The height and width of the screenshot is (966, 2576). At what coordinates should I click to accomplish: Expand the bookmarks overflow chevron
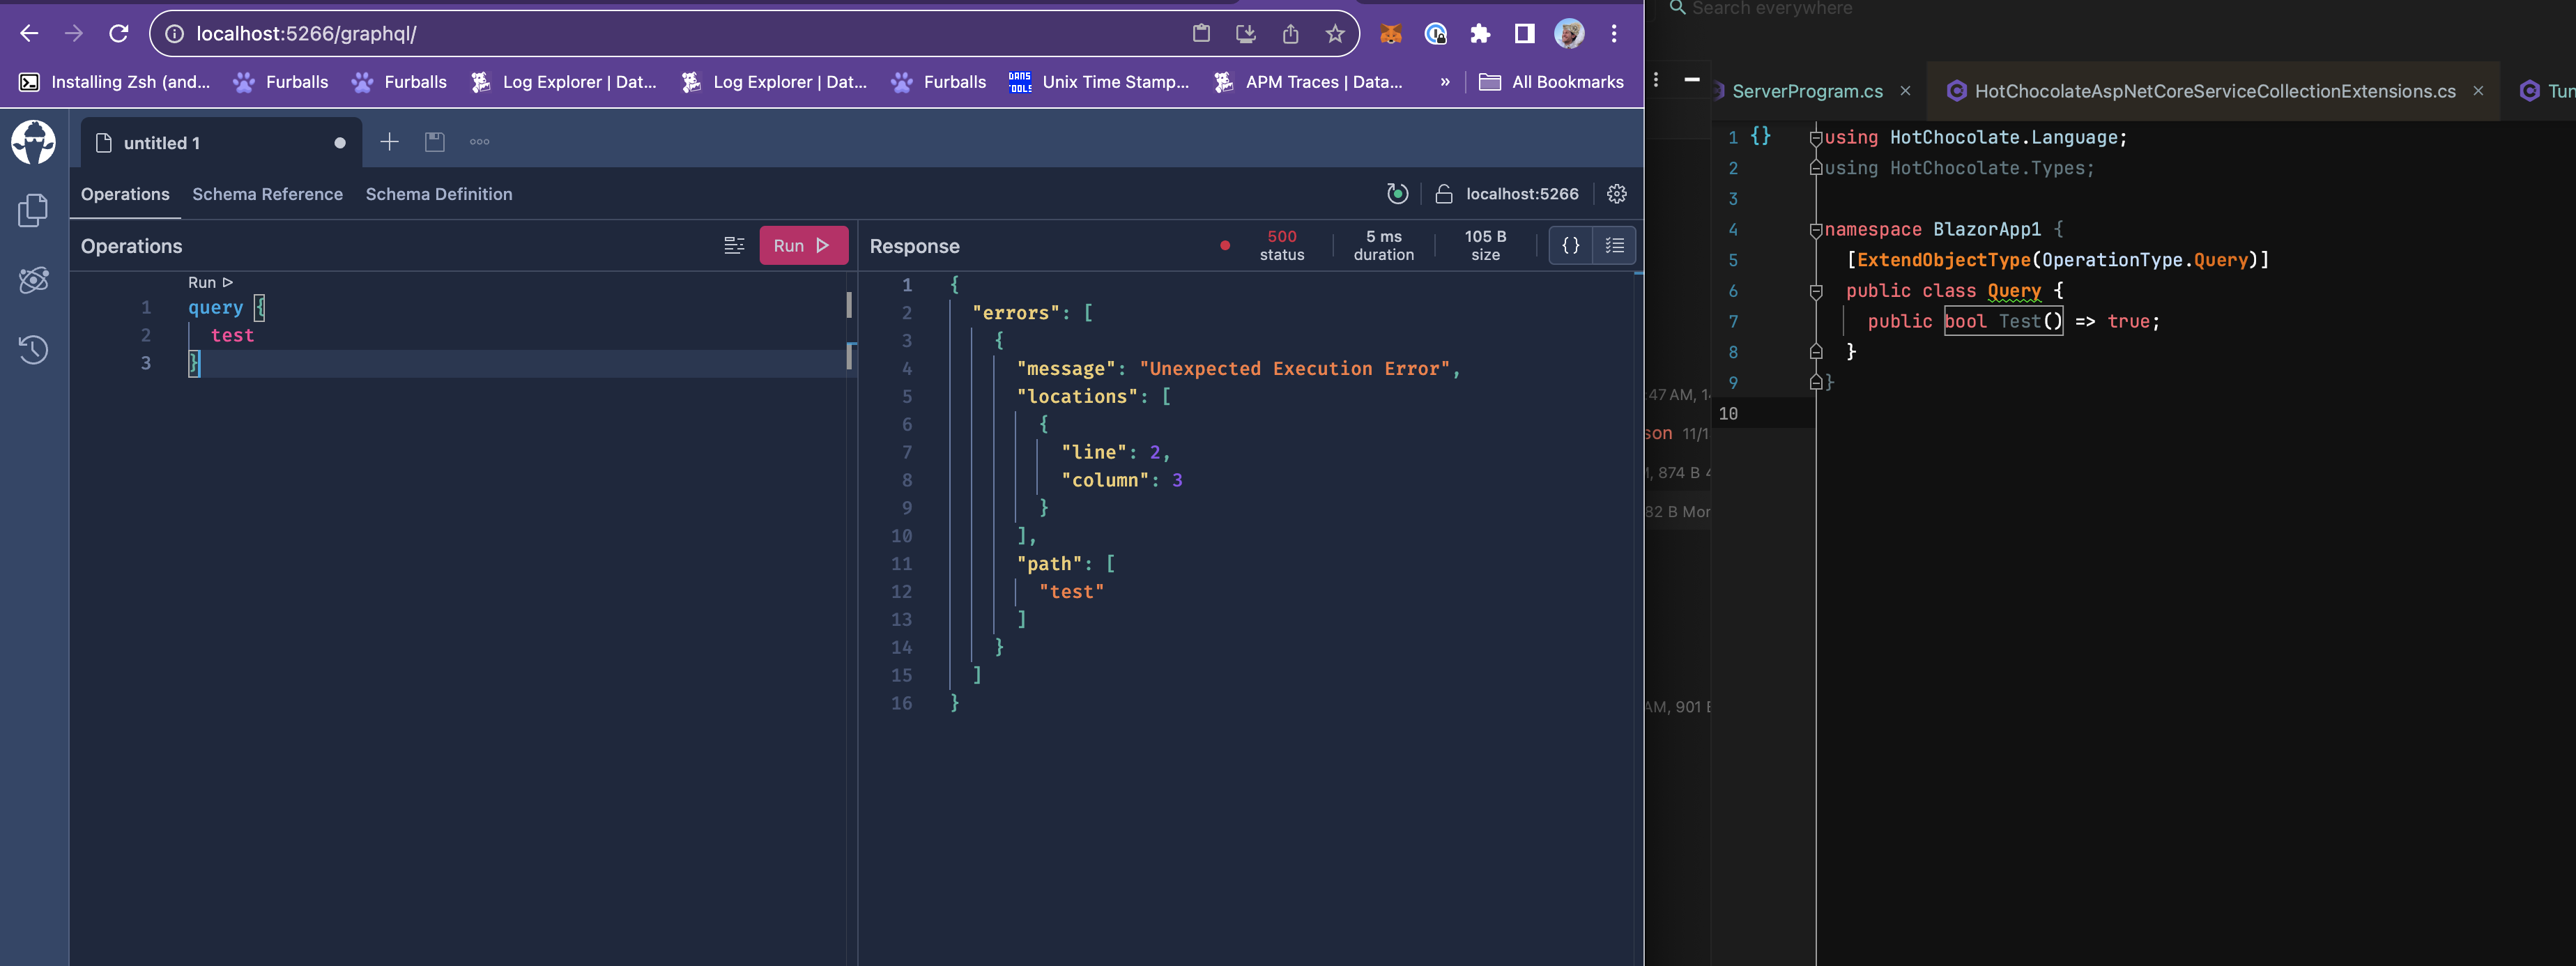[1444, 82]
